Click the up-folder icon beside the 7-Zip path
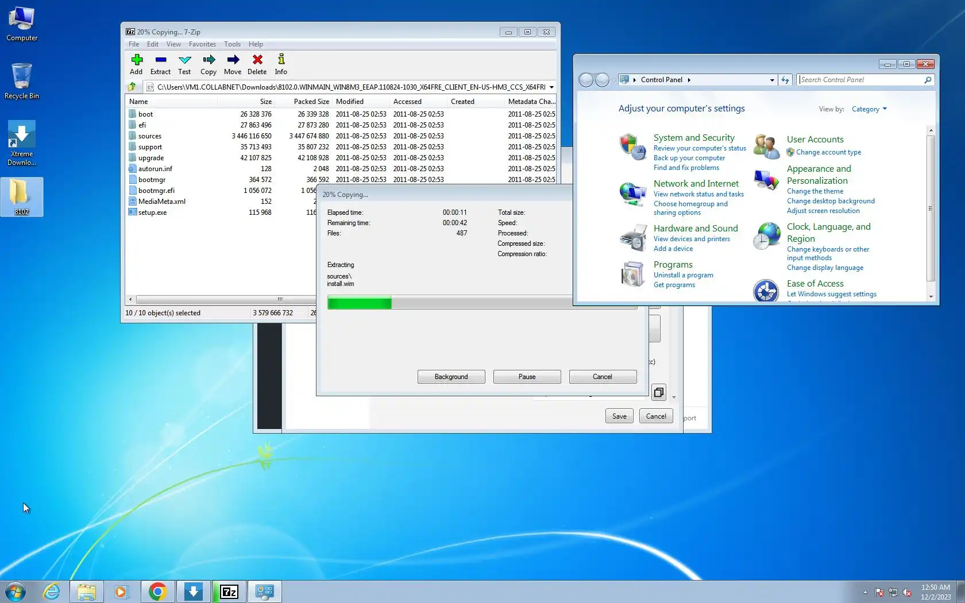This screenshot has height=603, width=965. tap(132, 87)
